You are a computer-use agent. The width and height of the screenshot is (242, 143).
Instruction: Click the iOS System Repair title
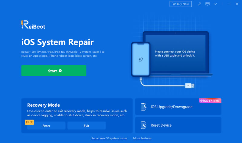point(57,42)
